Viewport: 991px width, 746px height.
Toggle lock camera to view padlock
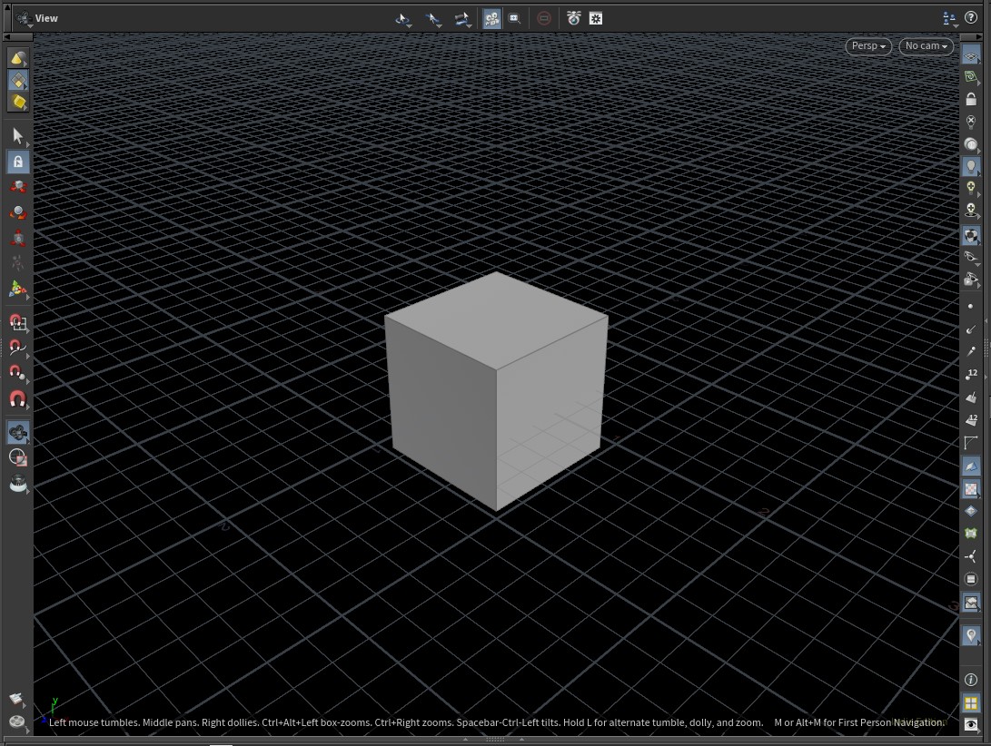[x=971, y=99]
